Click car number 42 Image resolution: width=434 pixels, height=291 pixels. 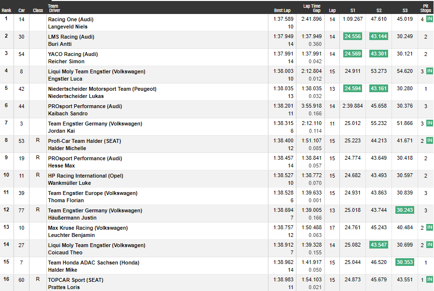[x=21, y=89]
